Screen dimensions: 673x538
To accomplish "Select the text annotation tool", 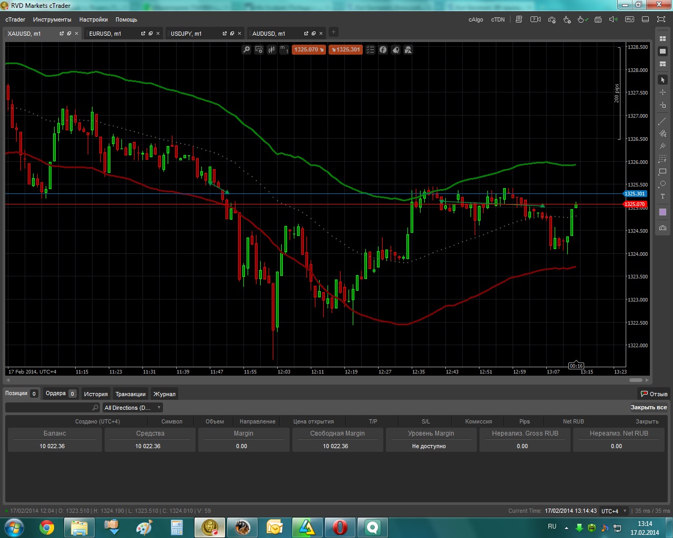I will pos(662,196).
